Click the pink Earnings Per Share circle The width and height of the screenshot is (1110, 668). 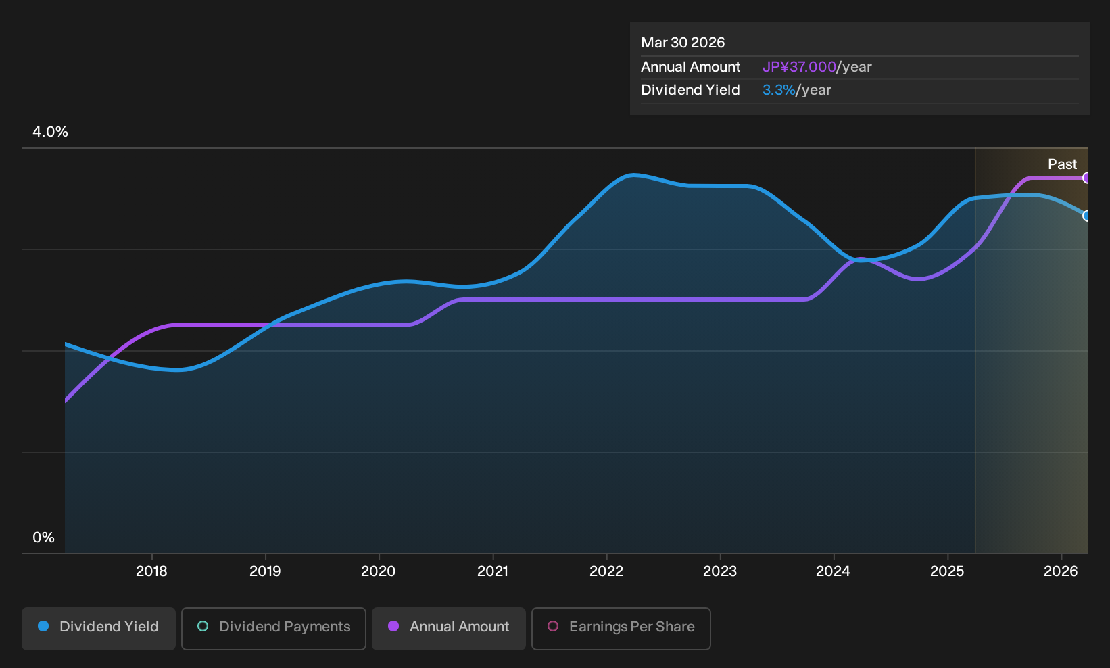coord(553,627)
